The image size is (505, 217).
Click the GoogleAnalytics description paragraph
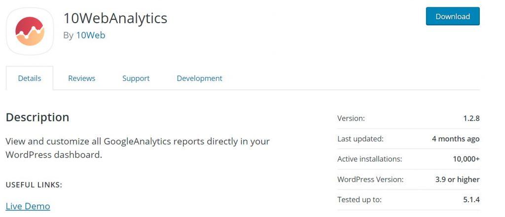(x=138, y=147)
